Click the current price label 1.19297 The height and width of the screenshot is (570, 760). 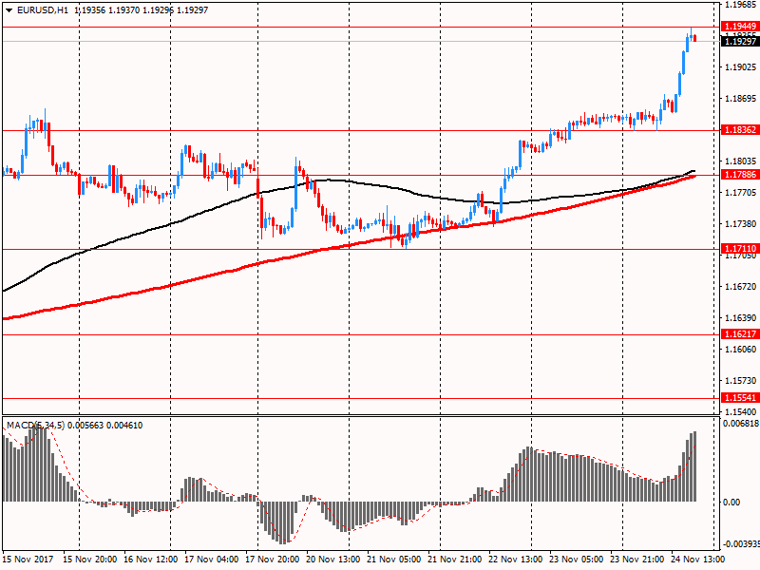pos(740,42)
